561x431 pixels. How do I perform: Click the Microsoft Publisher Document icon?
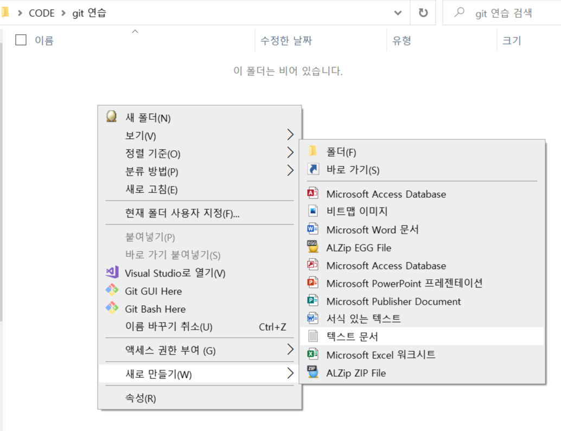tap(313, 300)
